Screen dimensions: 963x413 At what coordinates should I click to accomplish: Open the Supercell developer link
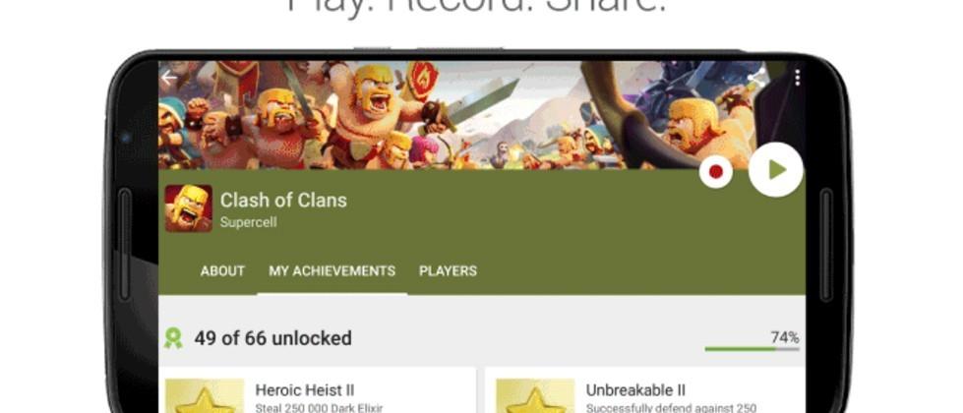[x=248, y=223]
